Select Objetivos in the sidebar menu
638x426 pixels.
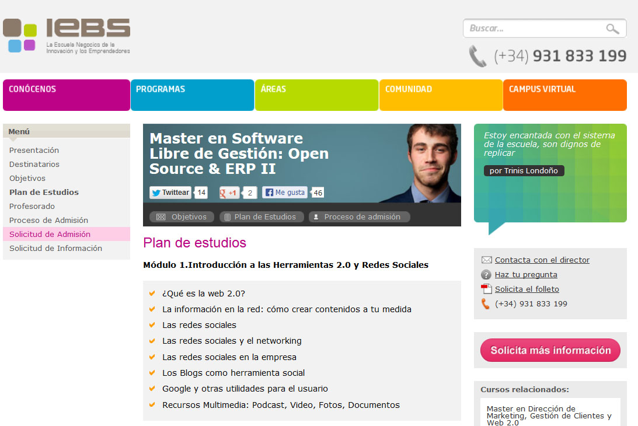(x=27, y=178)
